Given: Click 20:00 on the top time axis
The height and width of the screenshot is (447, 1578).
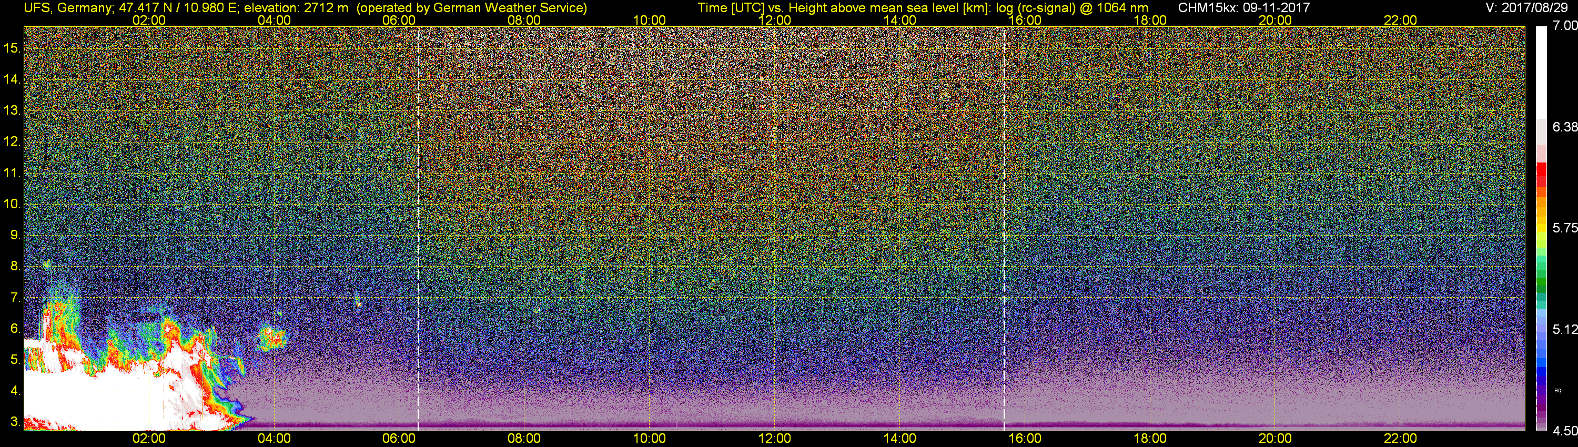Looking at the screenshot, I should 1275,20.
